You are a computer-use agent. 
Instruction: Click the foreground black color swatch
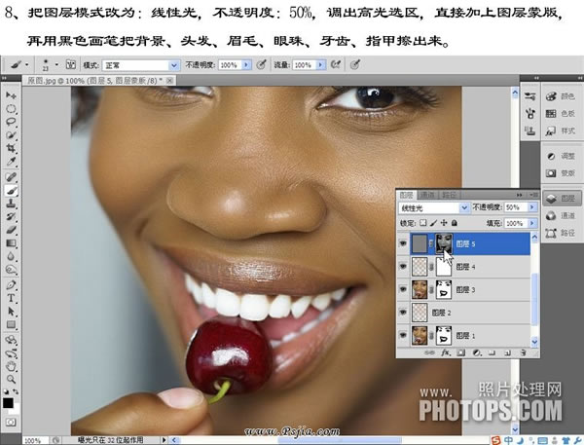point(8,403)
